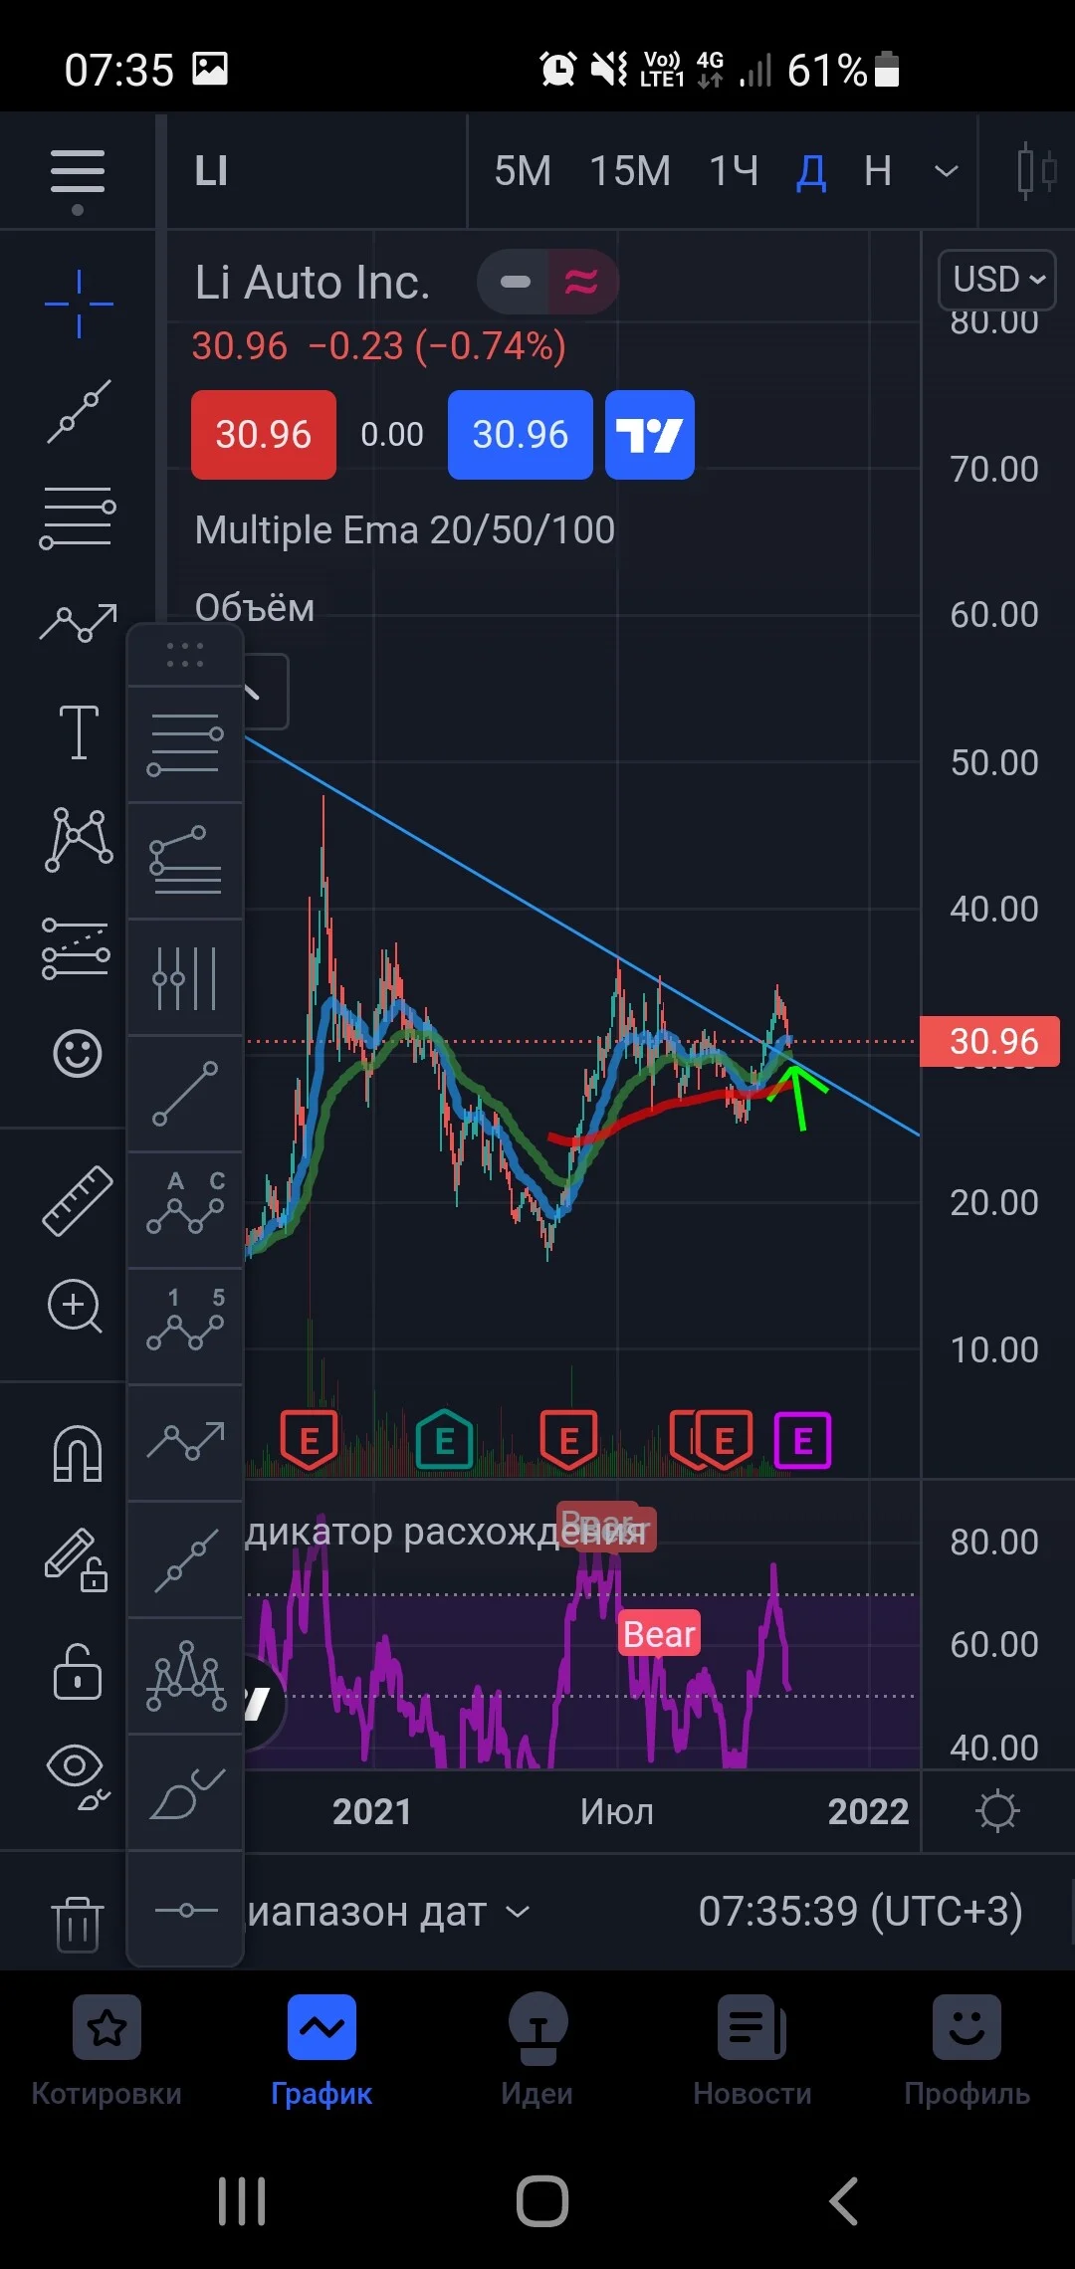Tap the blue 30.96 buy button

click(x=521, y=435)
